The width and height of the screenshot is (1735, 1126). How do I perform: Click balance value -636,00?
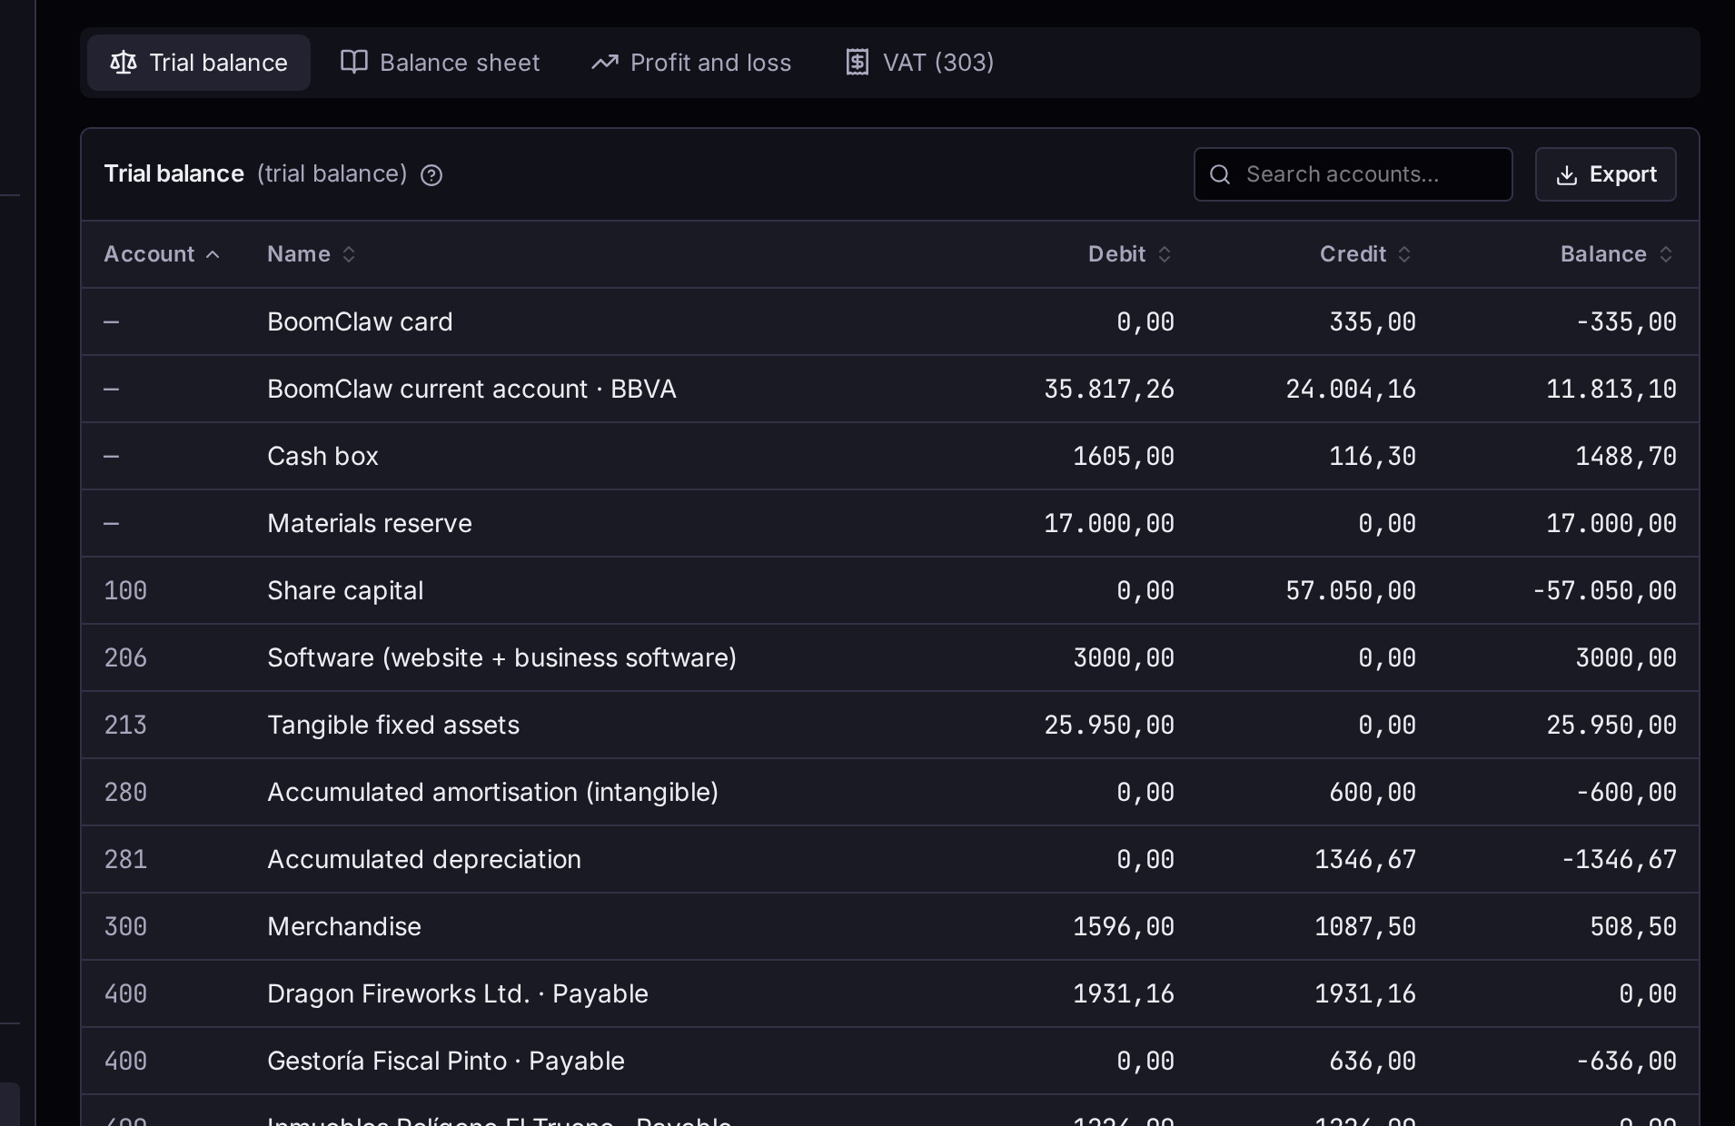[1626, 1062]
